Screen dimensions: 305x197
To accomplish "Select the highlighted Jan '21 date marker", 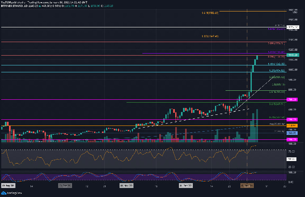I will (x=247, y=186).
